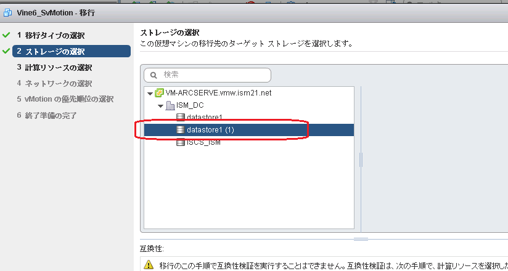Click the datastore1 (1) disk icon
Screen dimensions: 508x271
pos(181,130)
